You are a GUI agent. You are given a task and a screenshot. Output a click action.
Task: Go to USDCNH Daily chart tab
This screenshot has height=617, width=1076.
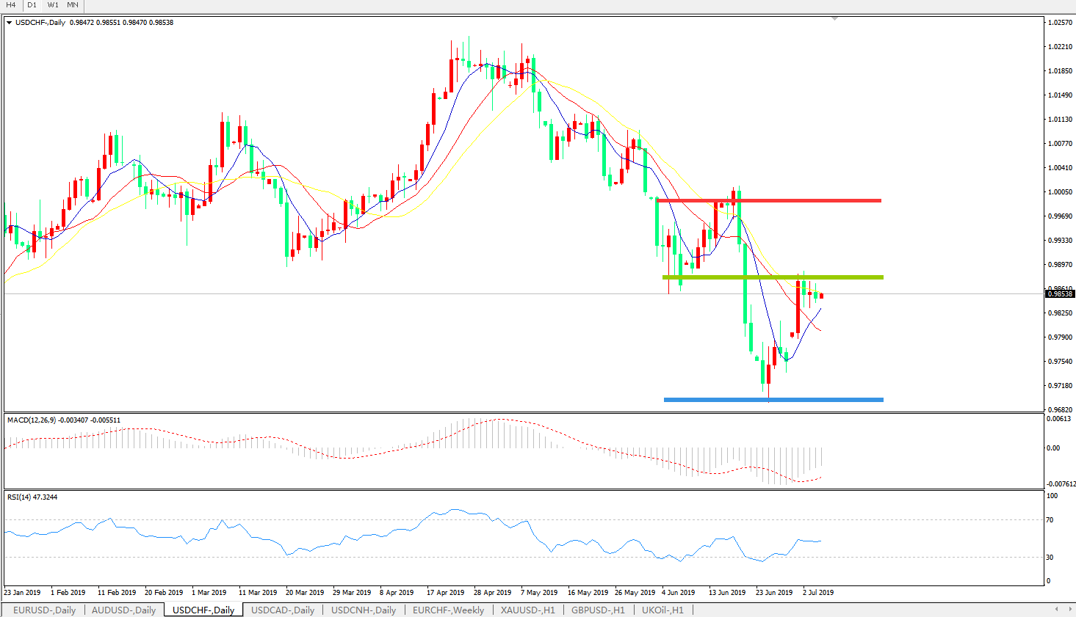click(363, 610)
